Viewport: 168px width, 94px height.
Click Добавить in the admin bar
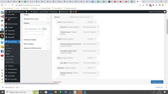click(34, 12)
